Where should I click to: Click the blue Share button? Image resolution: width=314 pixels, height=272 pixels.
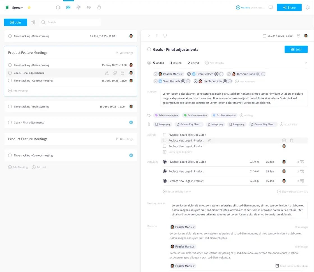coord(289,8)
